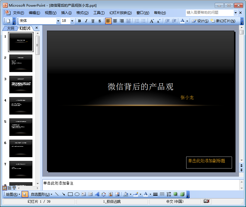246x207 pixels.
Task: Switch to 幻灯片 slides tab
Action: tap(25, 28)
